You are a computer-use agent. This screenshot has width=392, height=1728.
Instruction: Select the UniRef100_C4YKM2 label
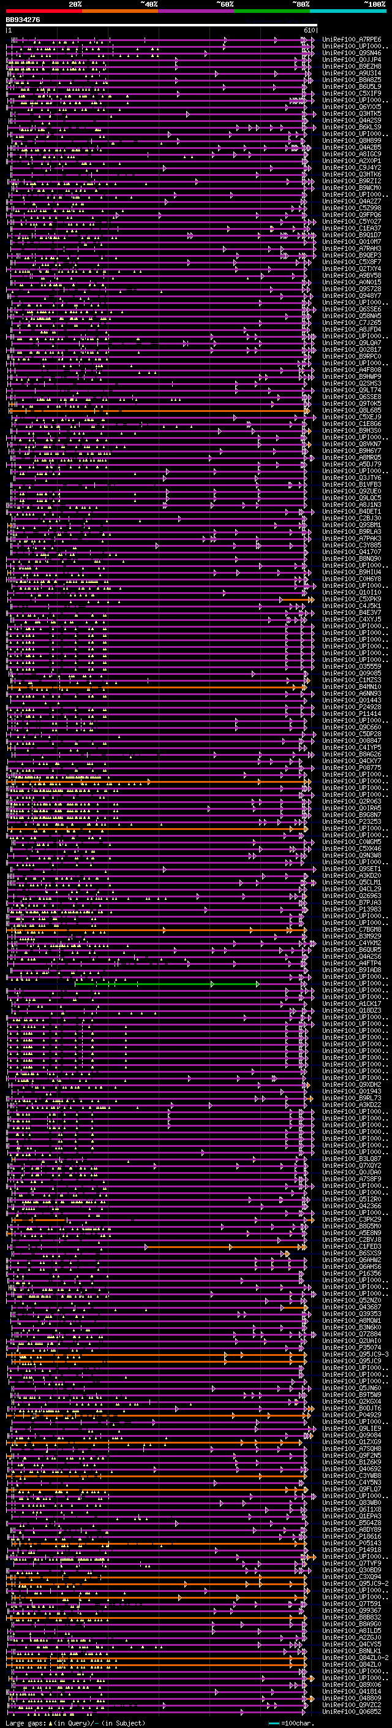352,943
